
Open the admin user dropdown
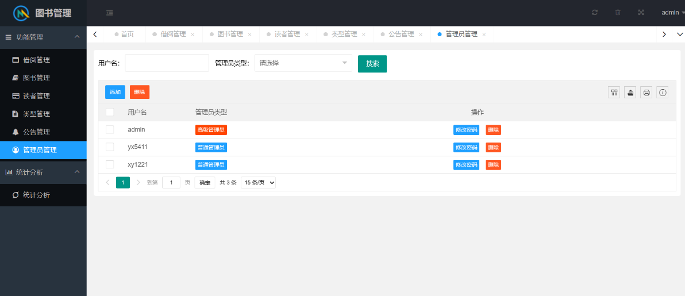pyautogui.click(x=673, y=13)
